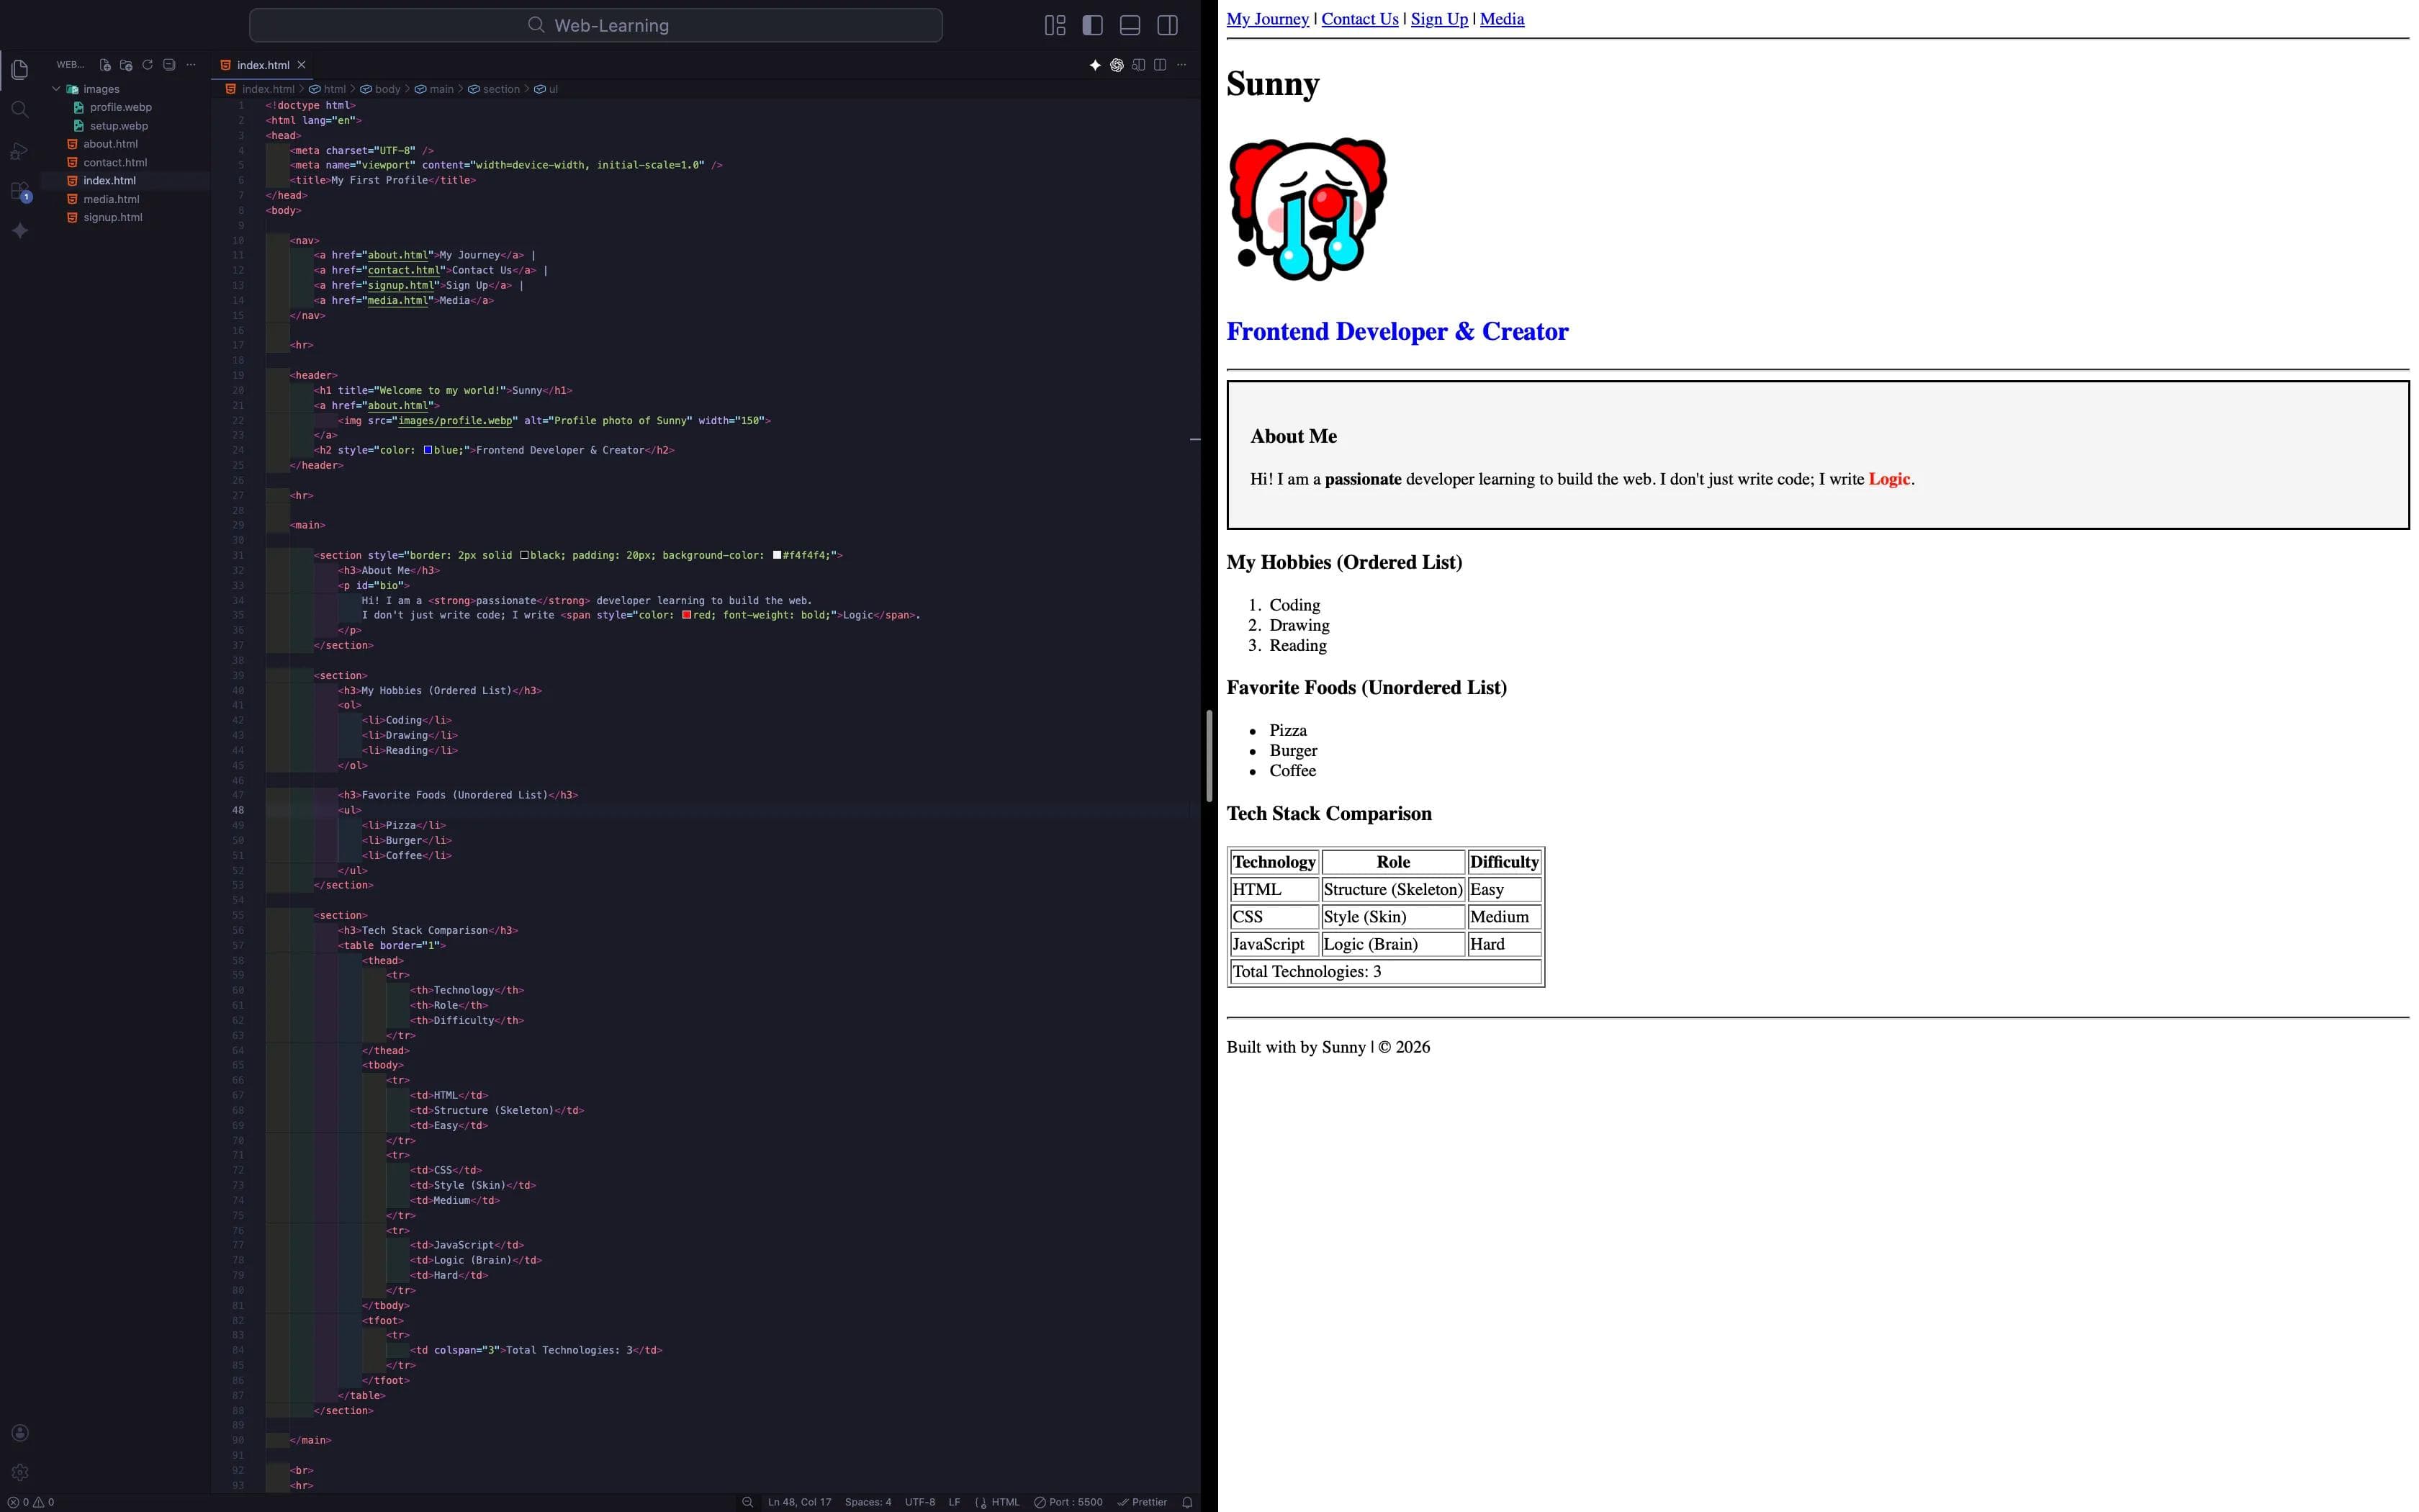Image resolution: width=2419 pixels, height=1512 pixels.
Task: Click the ChatGPT icon in editor toolbar
Action: coord(1117,65)
